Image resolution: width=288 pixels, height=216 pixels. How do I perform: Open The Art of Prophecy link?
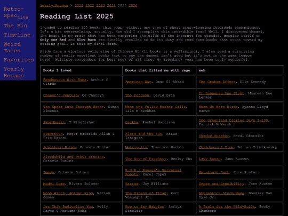point(146,159)
